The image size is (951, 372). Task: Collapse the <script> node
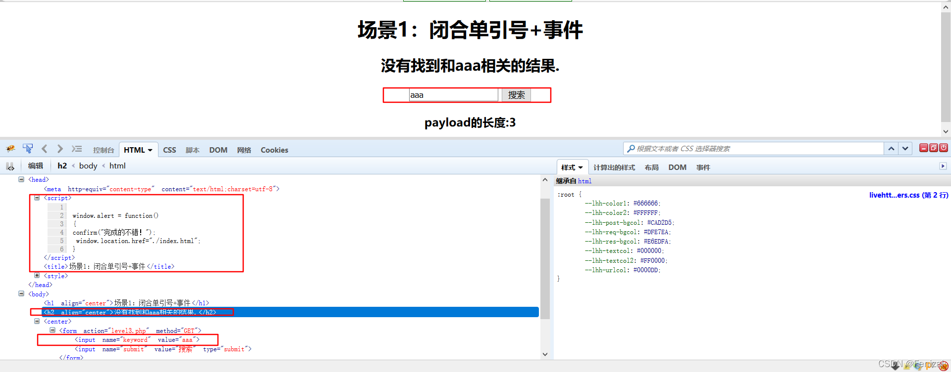tap(37, 198)
